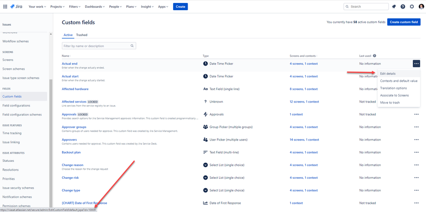Expand the Apps dropdown
The image size is (426, 212).
coord(163,6)
